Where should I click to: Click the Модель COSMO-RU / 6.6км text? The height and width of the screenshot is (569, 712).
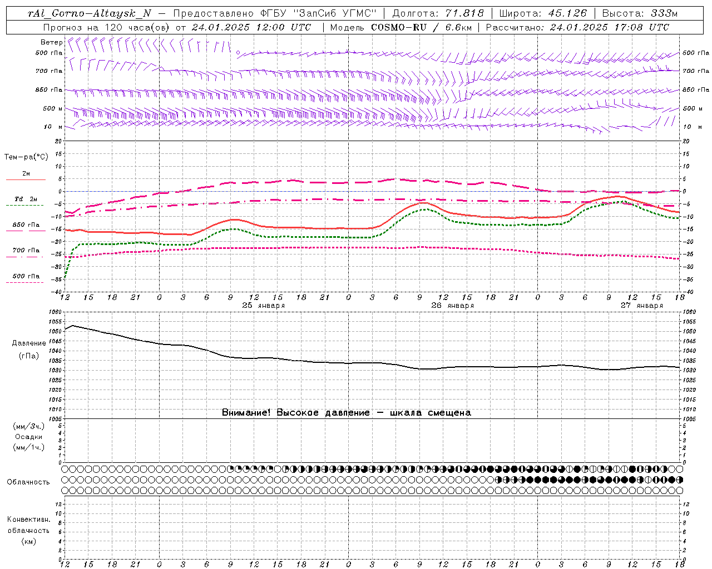coord(400,27)
